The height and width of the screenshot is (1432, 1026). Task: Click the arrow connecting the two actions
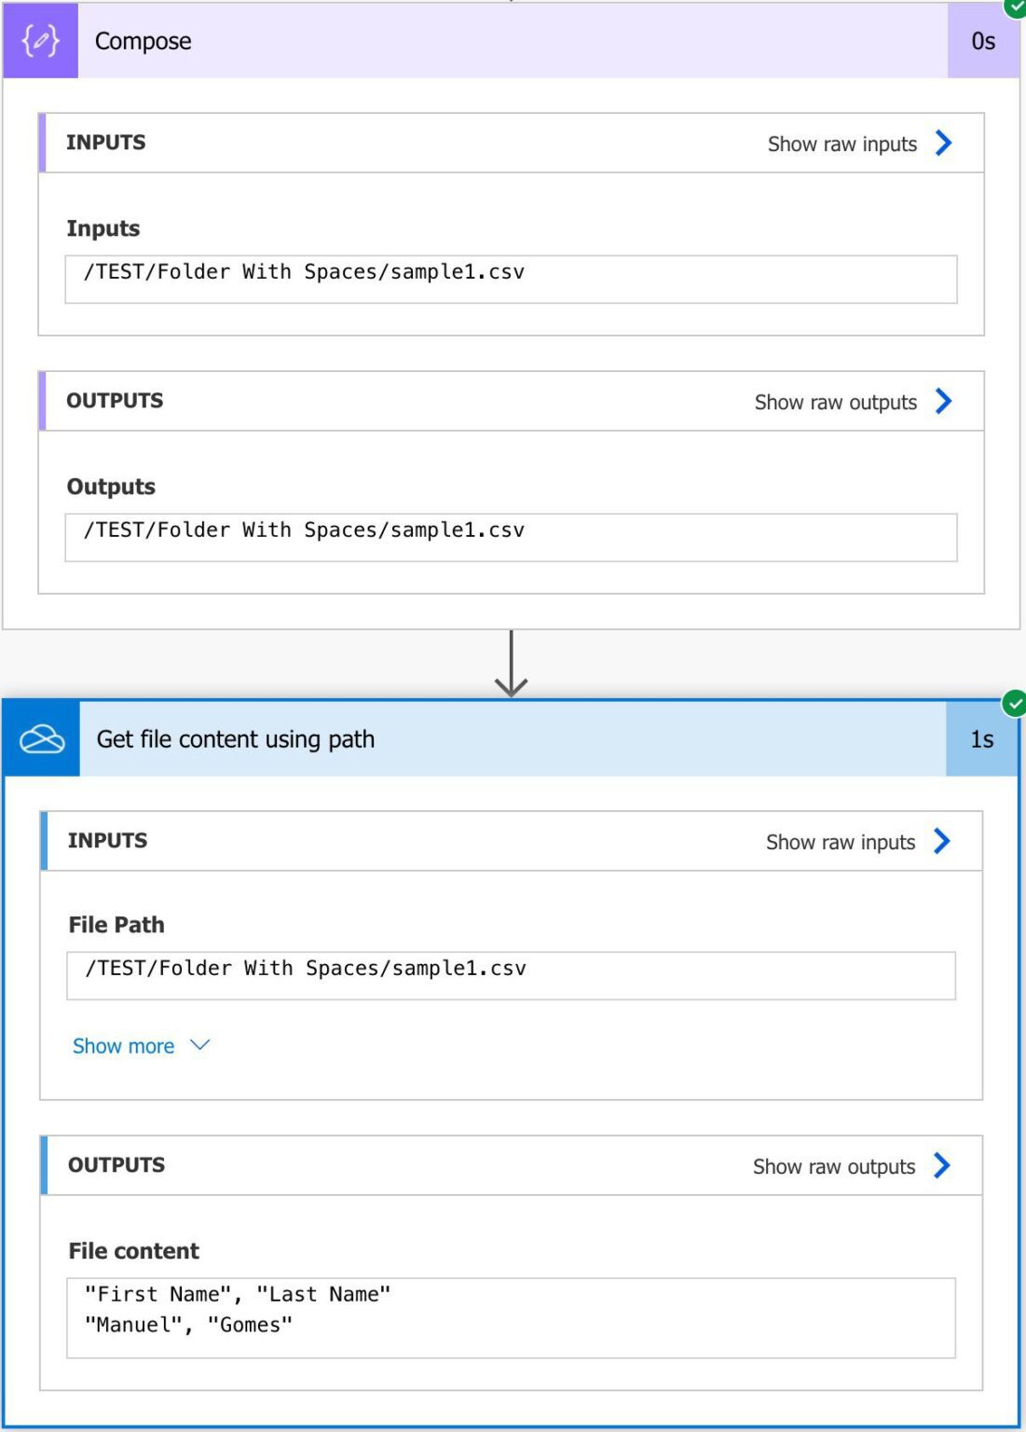511,664
